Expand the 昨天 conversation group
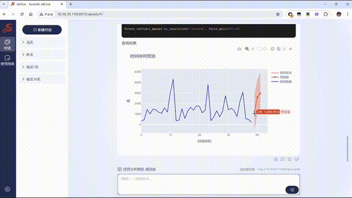 pos(43,54)
